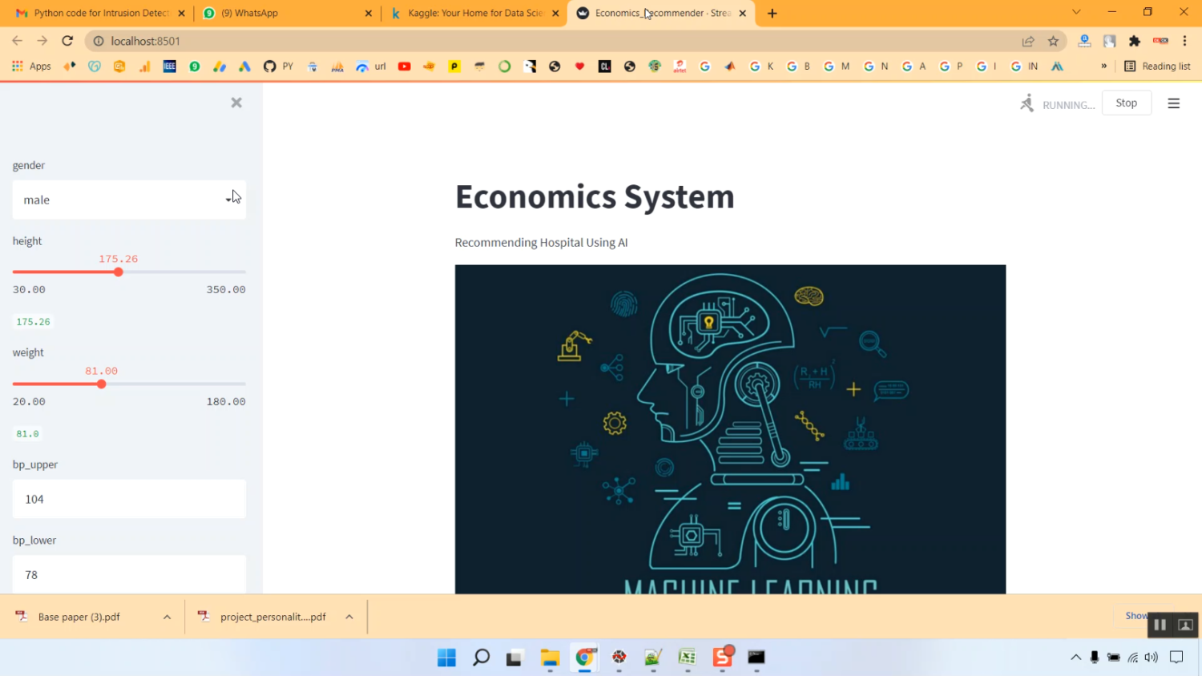This screenshot has height=676, width=1202.
Task: Open the Airtel bookmark
Action: (680, 66)
